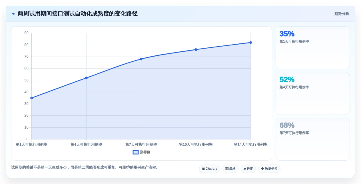Click the y-axis value 90

pos(26,33)
